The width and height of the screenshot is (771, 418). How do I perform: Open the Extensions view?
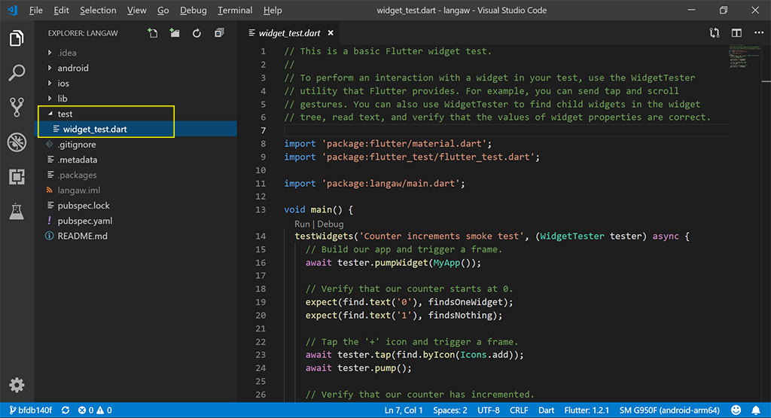(17, 177)
